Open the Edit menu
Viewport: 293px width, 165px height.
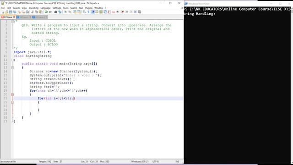coord(9,8)
